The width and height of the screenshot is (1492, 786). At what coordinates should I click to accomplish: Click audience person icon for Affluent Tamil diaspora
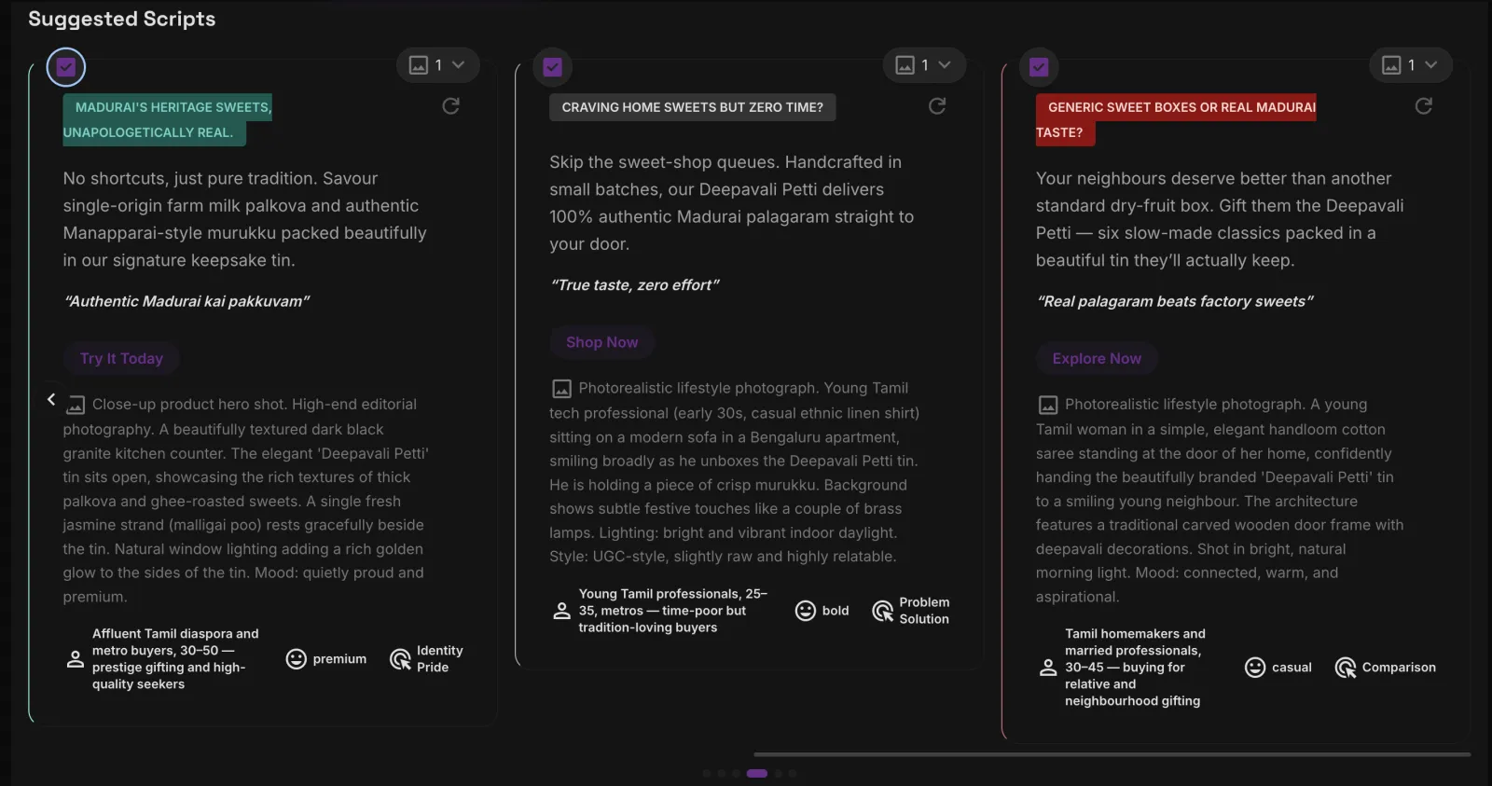pyautogui.click(x=76, y=659)
